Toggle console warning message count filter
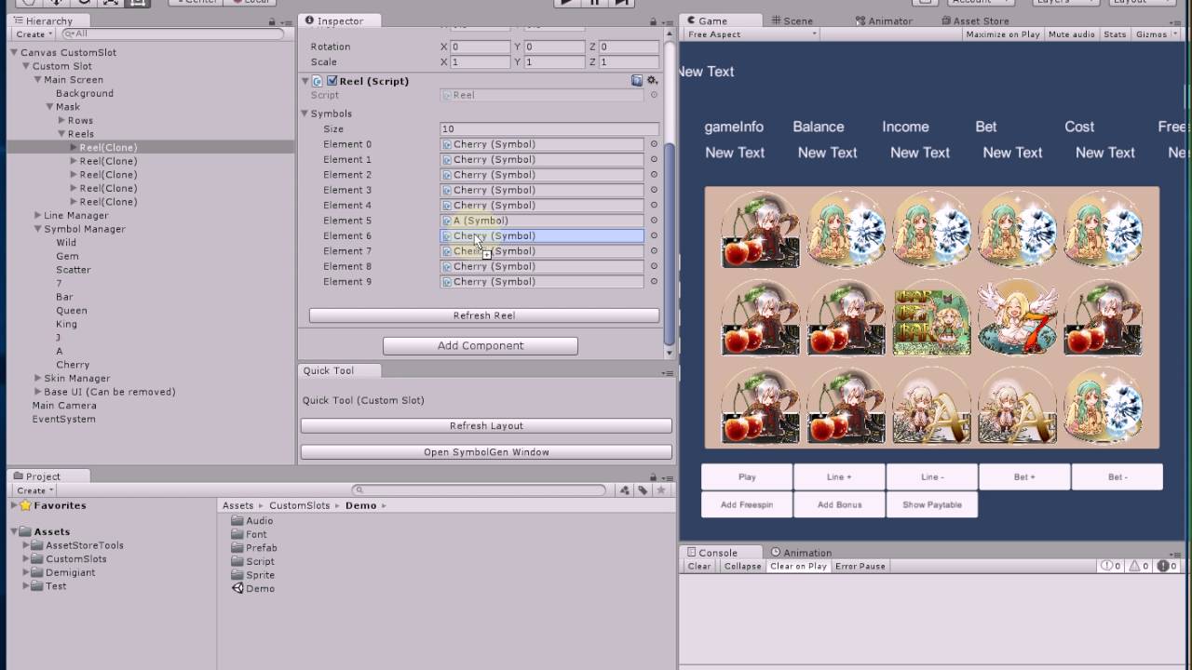Screen dimensions: 1192x670 [x=1139, y=566]
